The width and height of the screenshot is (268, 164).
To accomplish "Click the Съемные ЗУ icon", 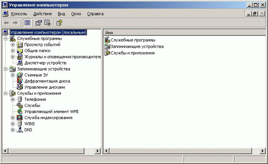I will 20,75.
